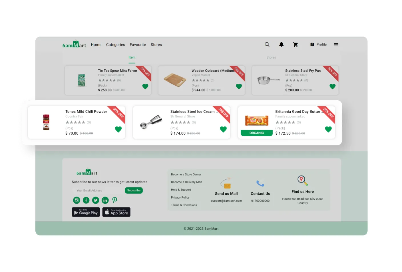Viewport: 402px width, 272px height.
Task: Click the notification bell icon
Action: click(x=281, y=45)
